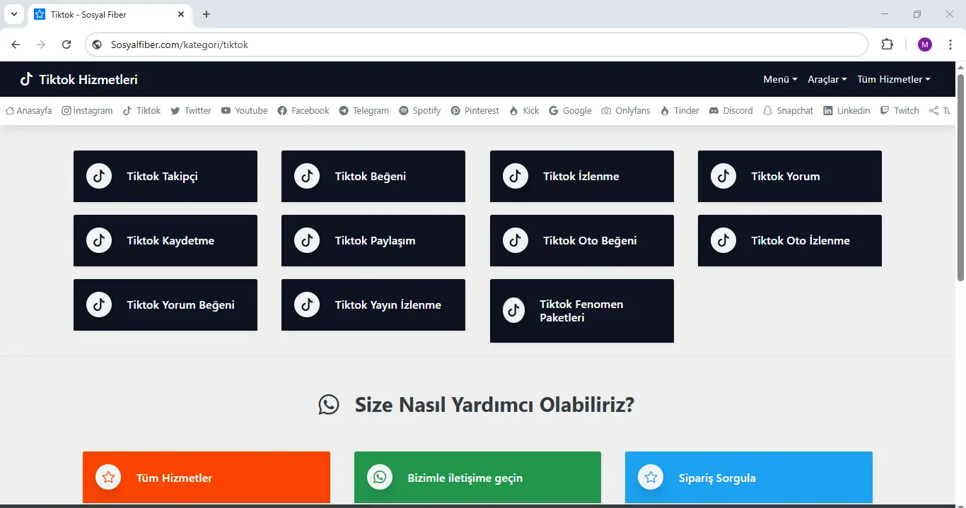Open the Araçlar dropdown
This screenshot has height=508, width=966.
coord(826,79)
